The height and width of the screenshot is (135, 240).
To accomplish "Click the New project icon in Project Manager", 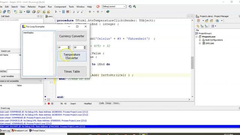I will 207,21.
